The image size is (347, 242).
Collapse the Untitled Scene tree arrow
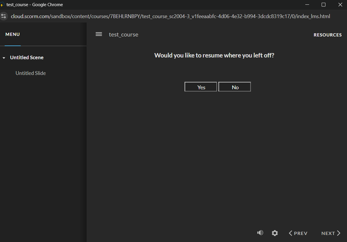[x=4, y=58]
